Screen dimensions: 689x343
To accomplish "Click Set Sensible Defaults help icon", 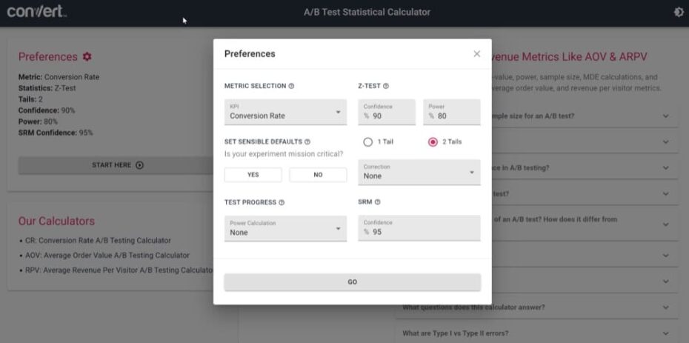I will pyautogui.click(x=307, y=141).
